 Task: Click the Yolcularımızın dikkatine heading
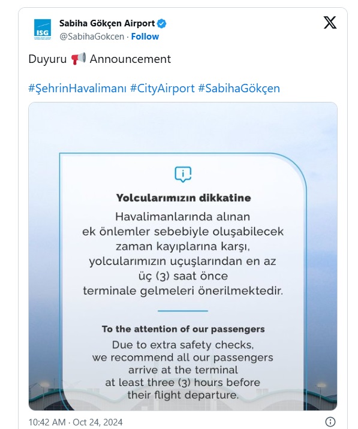[x=183, y=198]
